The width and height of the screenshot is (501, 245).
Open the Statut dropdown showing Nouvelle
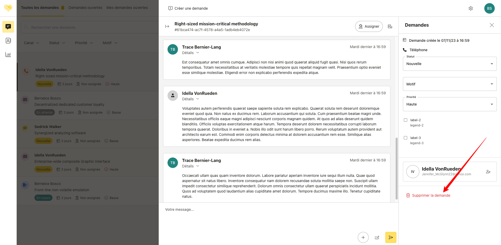tap(449, 64)
